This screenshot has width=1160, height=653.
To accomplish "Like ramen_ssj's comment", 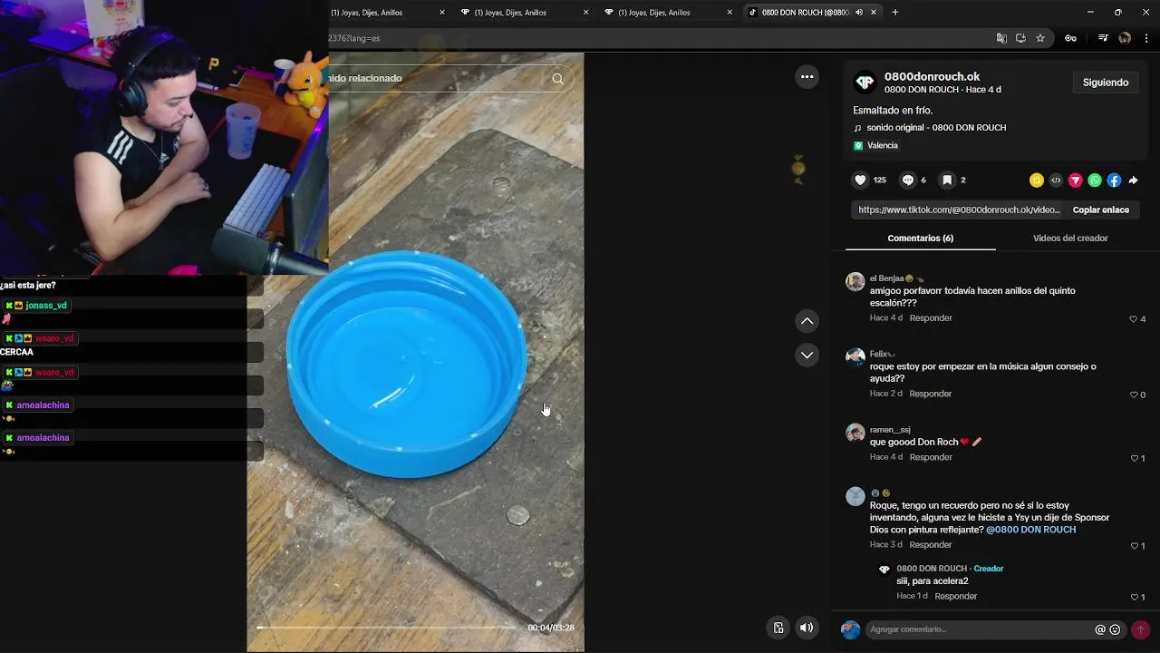I will coord(1134,458).
